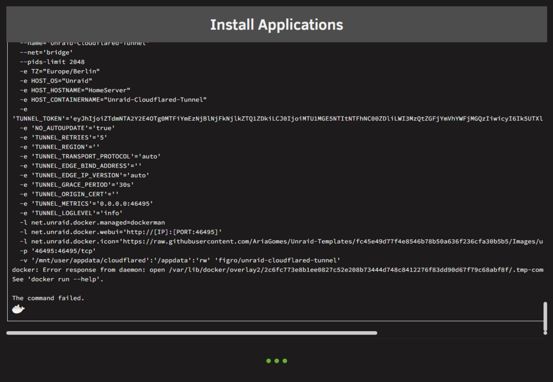Click the Install Applications header title
The image size is (553, 382).
click(276, 25)
